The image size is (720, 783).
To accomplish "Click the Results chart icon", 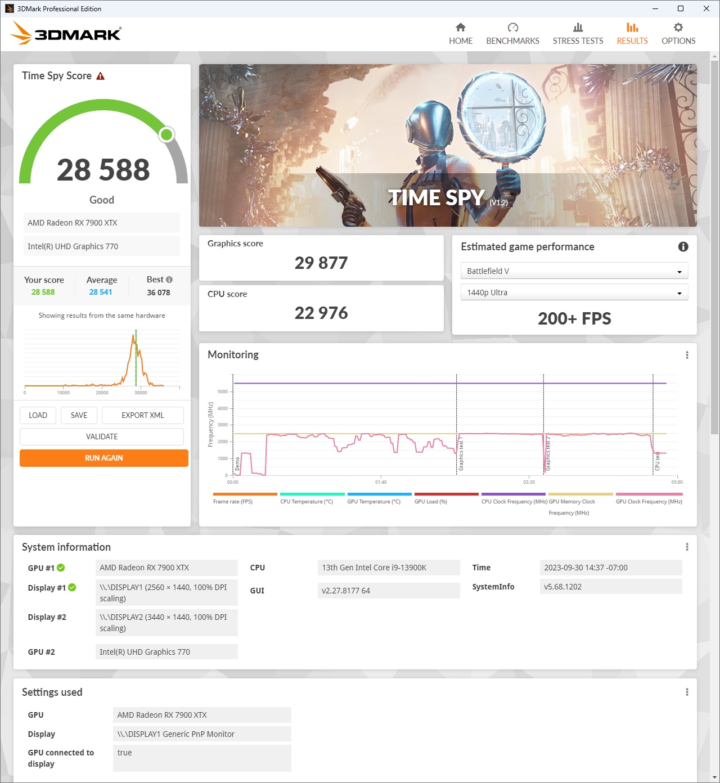I will click(632, 27).
